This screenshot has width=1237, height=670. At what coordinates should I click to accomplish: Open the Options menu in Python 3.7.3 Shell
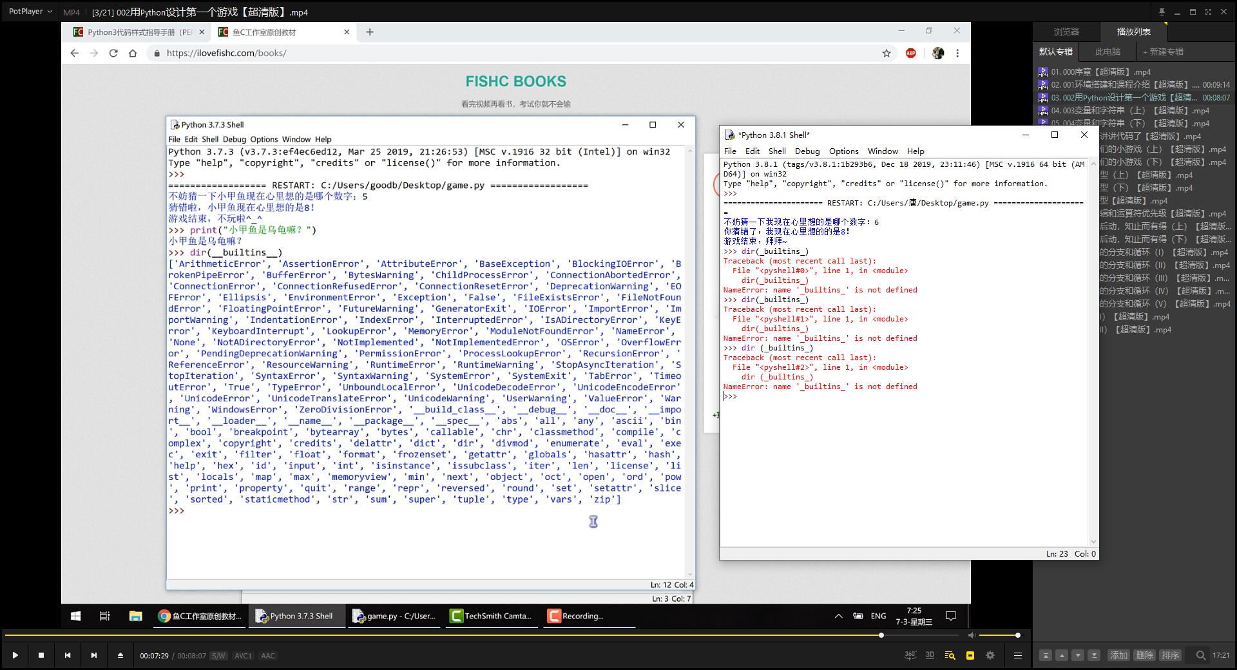coord(264,139)
